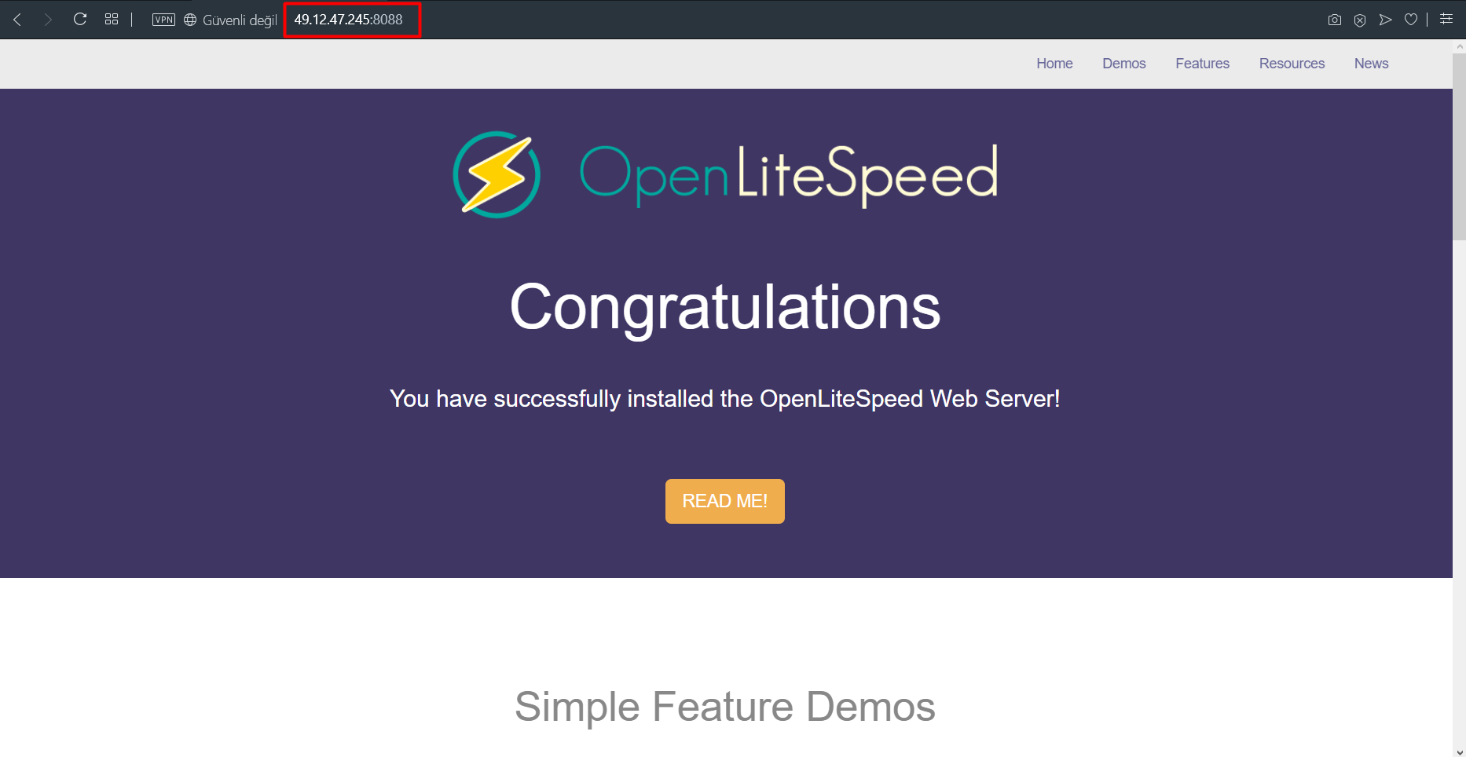Open the Resources nav link
Screen dimensions: 1466x757
point(1292,64)
